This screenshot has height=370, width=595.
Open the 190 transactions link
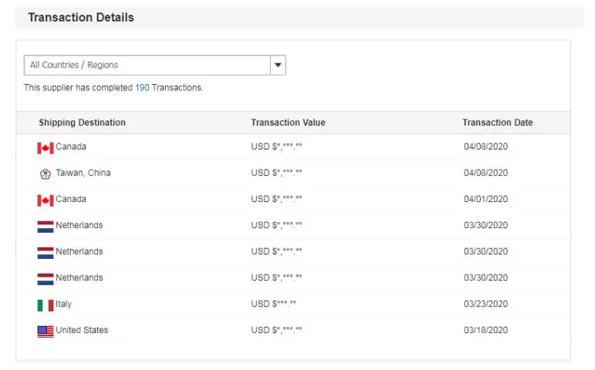click(x=142, y=88)
